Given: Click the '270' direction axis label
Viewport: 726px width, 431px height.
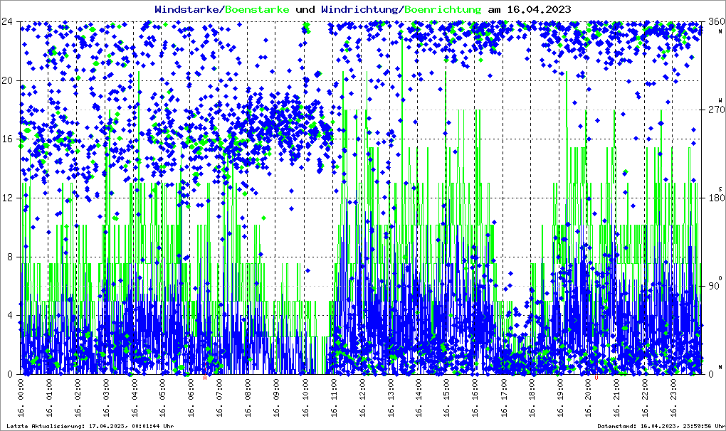Looking at the screenshot, I should point(716,110).
